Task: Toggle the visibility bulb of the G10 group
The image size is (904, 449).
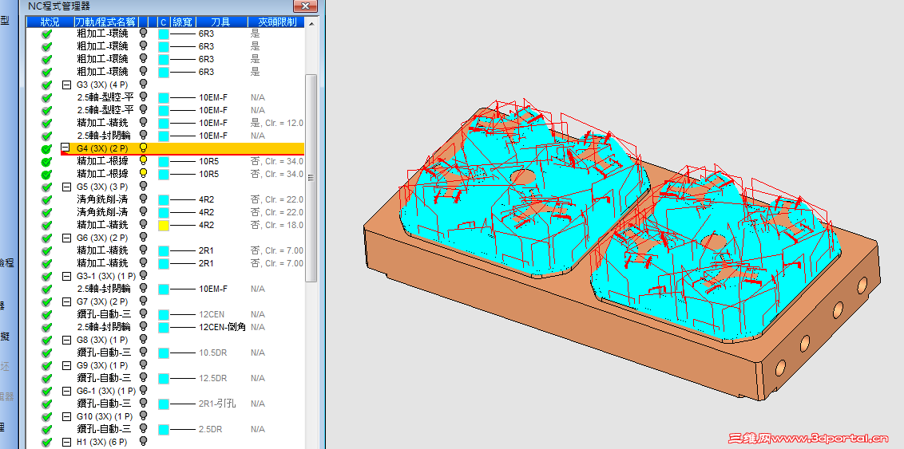Action: point(144,416)
